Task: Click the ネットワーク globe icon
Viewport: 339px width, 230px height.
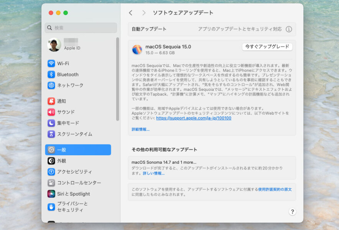Action: (51, 85)
